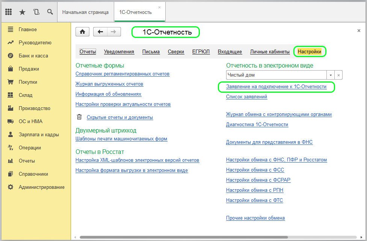367x241 pixels.
Task: Open the Личные кабинеты tab
Action: coord(270,52)
